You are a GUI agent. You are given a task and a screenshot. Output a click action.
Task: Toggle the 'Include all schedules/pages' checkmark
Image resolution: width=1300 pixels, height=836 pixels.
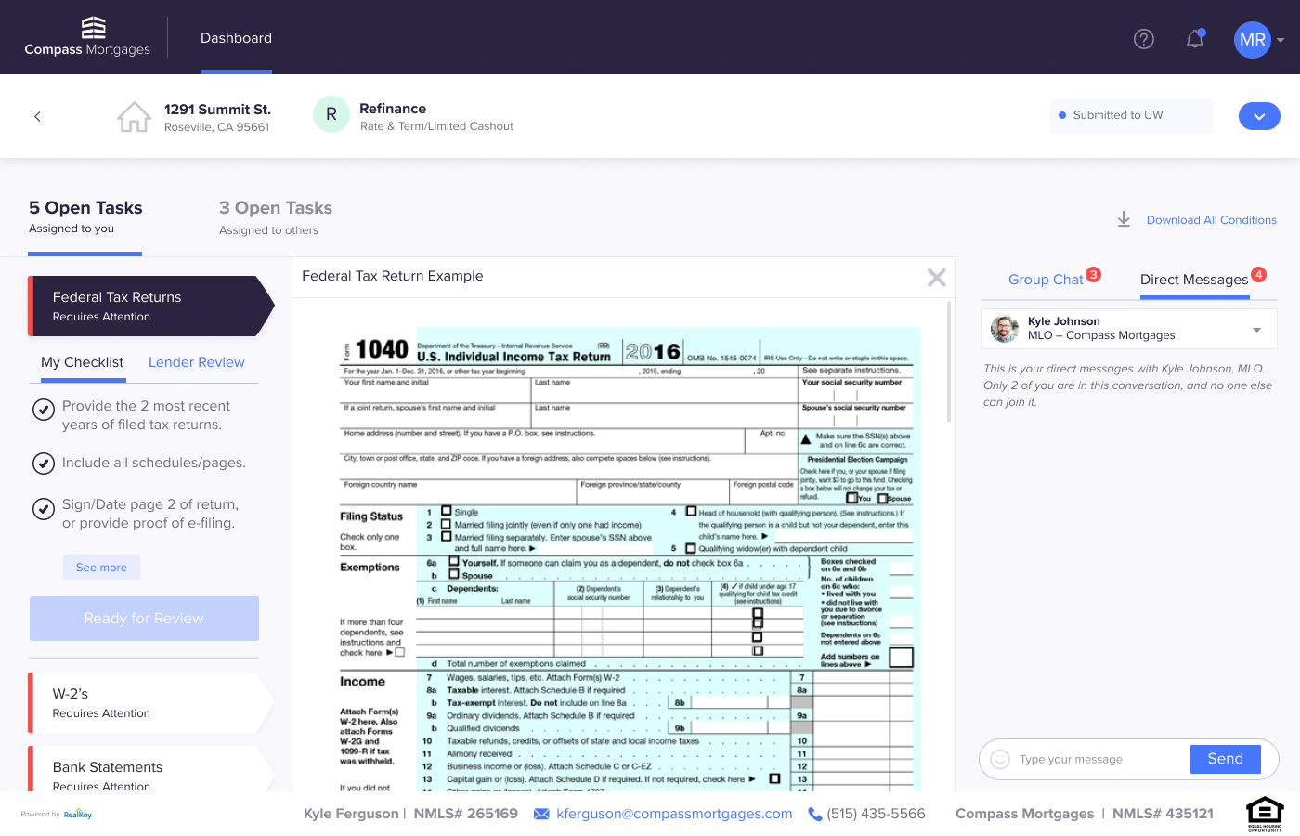44,463
